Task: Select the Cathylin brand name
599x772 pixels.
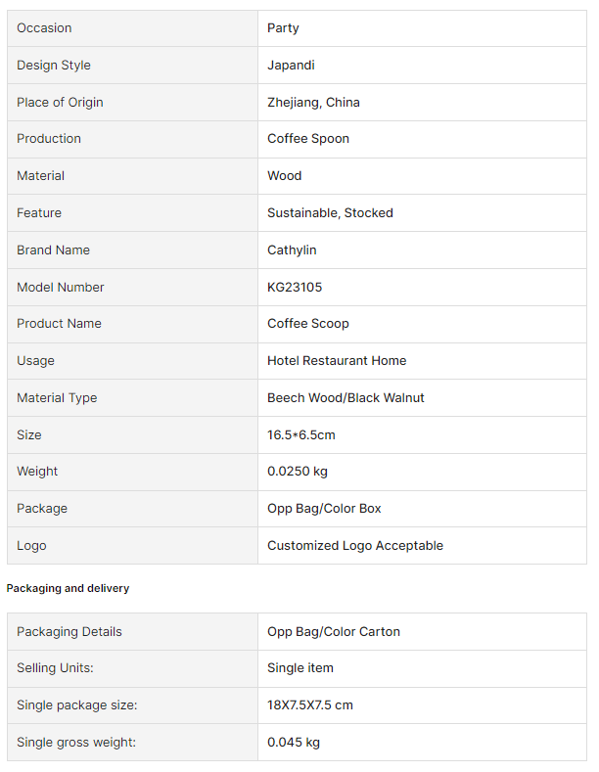Action: (x=292, y=250)
